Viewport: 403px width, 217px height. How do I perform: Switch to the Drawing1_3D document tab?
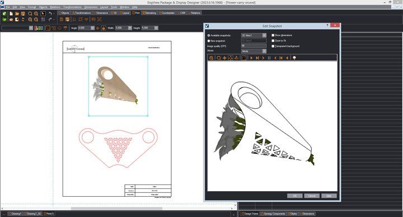[x=32, y=214]
